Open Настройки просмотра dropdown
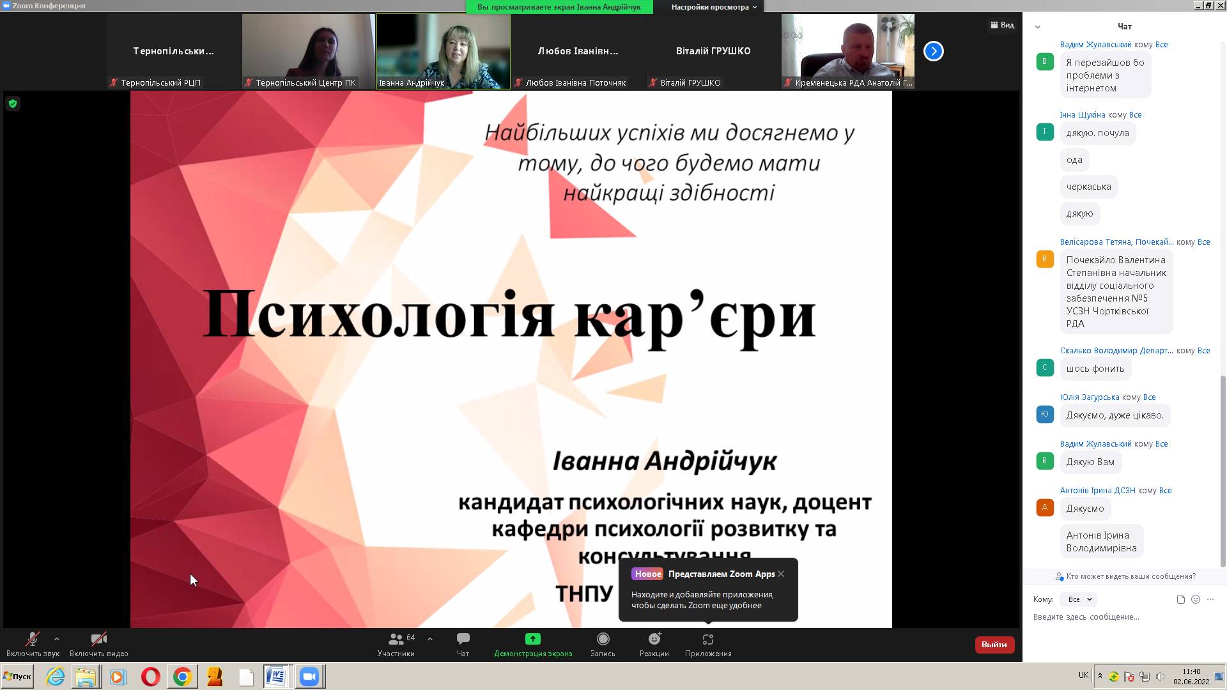Screen dimensions: 1227x690 click(714, 7)
